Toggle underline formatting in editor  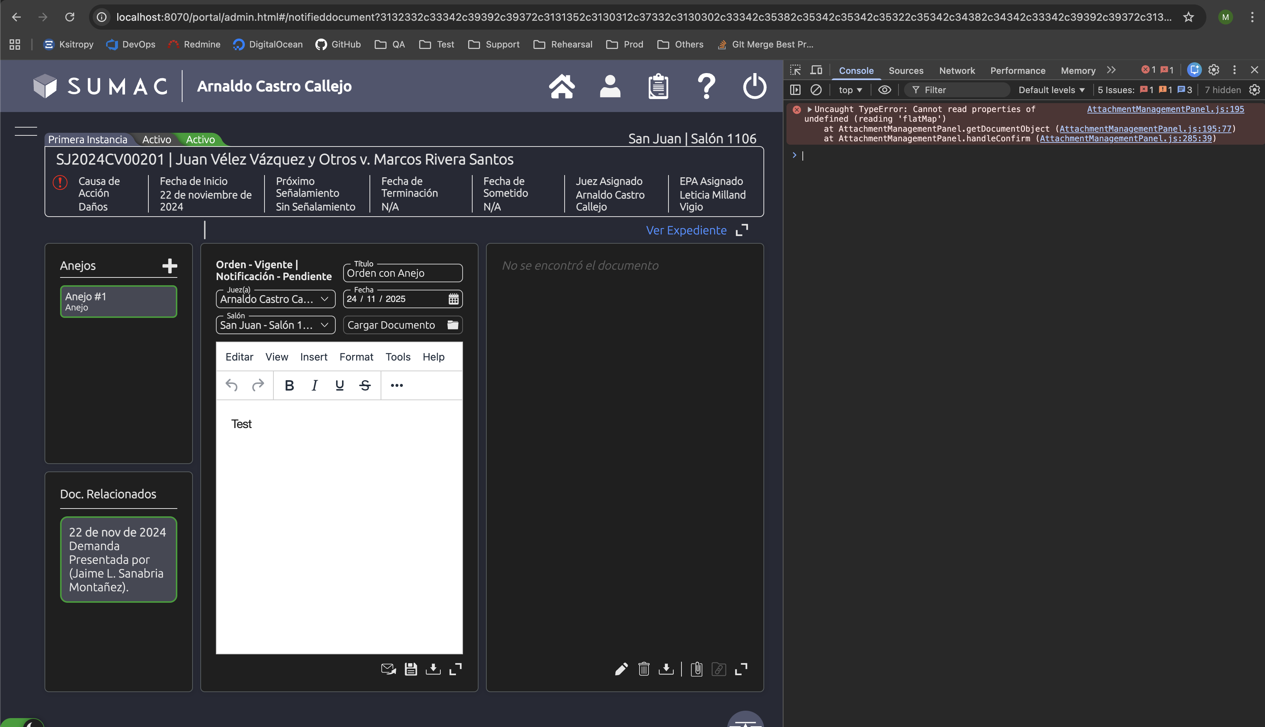(x=339, y=385)
